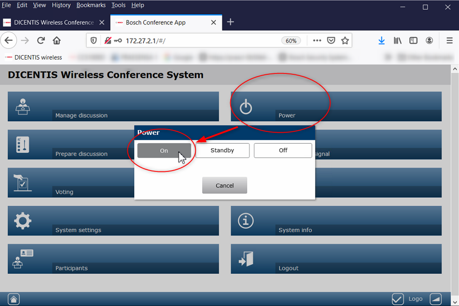Click the Logout door icon

click(246, 259)
